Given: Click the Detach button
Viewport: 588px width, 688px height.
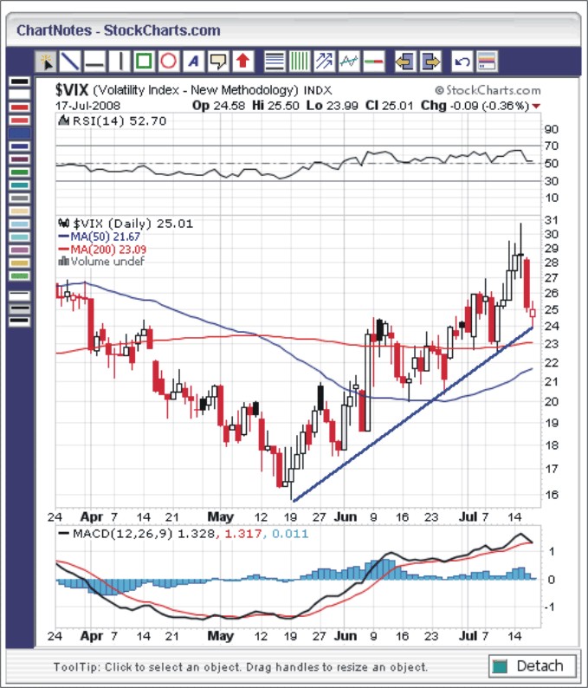Looking at the screenshot, I should pos(533,666).
